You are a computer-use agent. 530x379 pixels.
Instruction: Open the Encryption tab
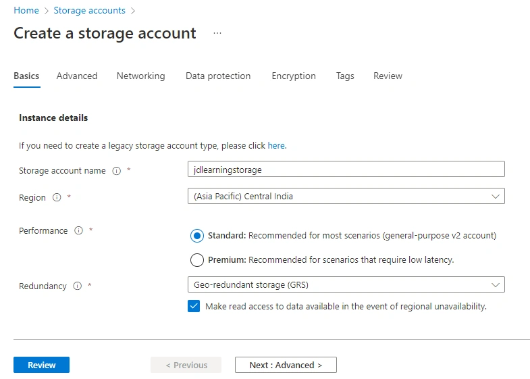294,76
